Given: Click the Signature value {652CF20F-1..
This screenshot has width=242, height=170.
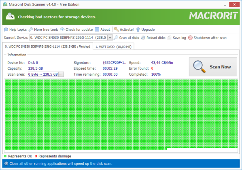Looking at the screenshot, I should [115, 63].
